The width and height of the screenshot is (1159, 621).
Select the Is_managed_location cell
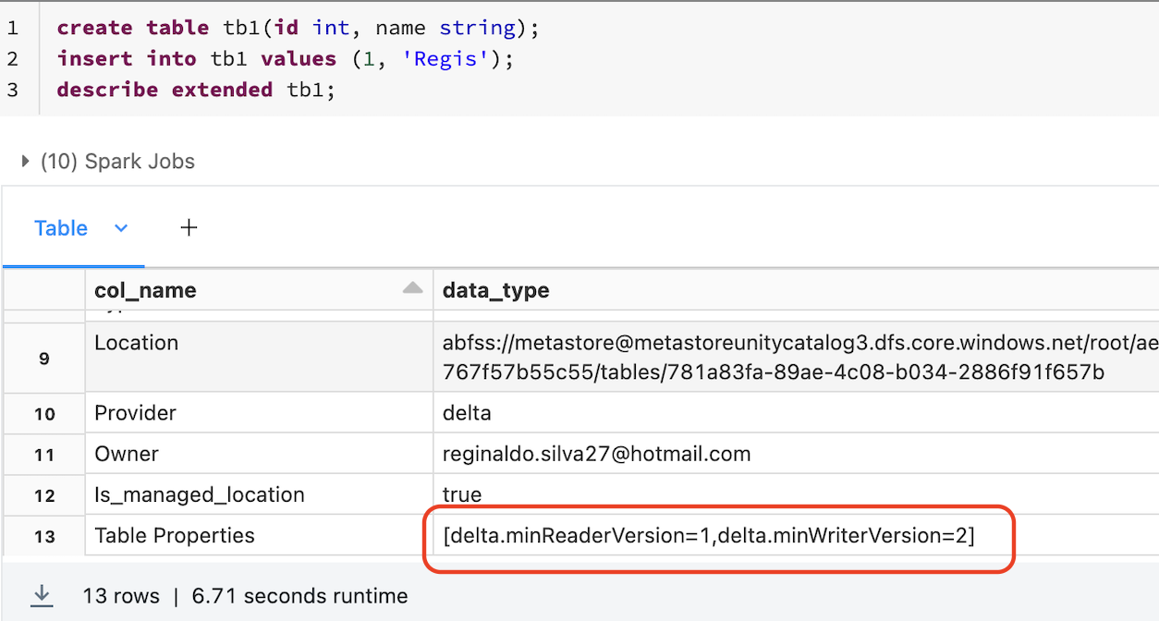click(x=259, y=494)
